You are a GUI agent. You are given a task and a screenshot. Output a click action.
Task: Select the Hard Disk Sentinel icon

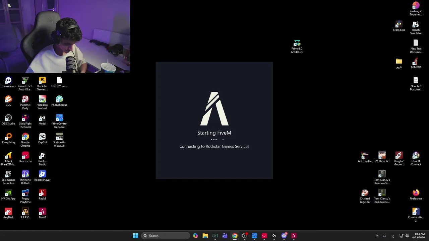coord(42,102)
